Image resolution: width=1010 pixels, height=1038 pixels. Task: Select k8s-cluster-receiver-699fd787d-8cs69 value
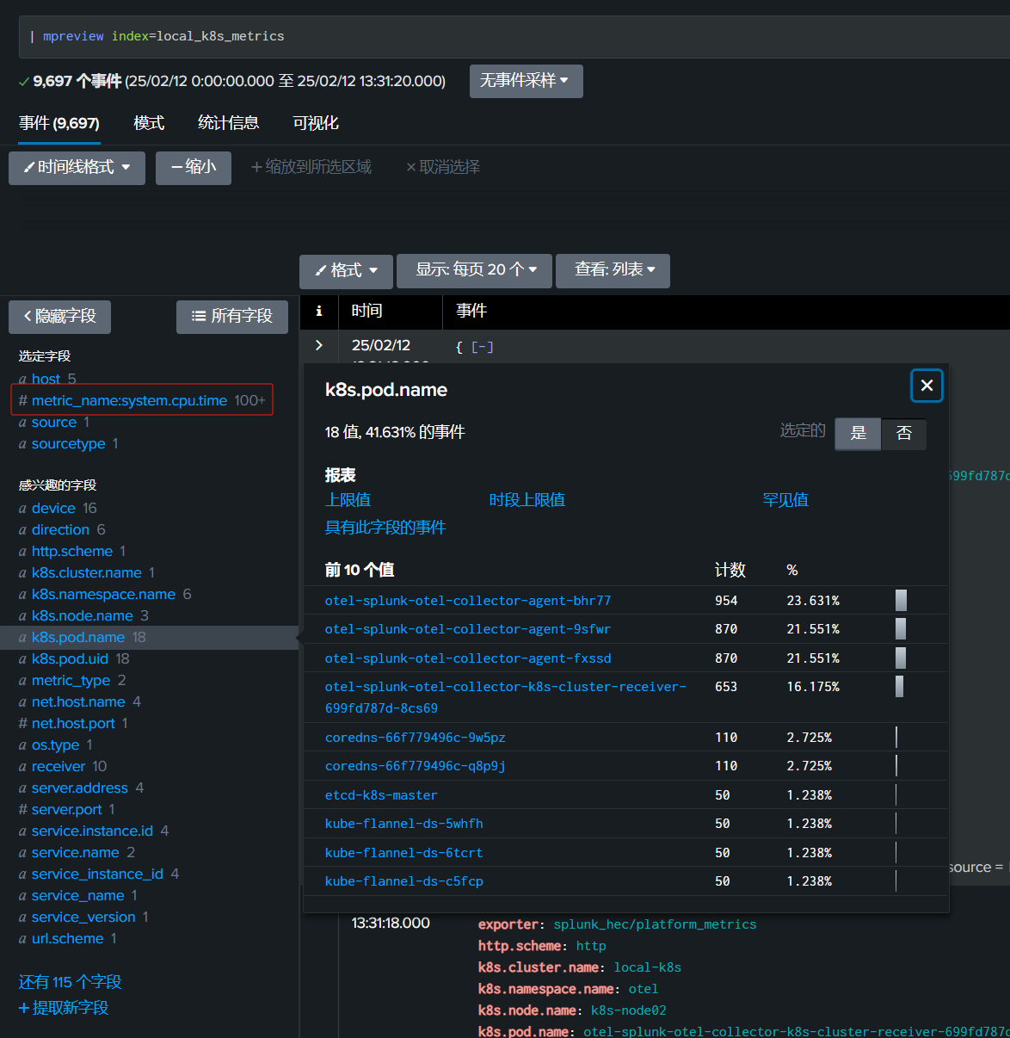pyautogui.click(x=505, y=697)
